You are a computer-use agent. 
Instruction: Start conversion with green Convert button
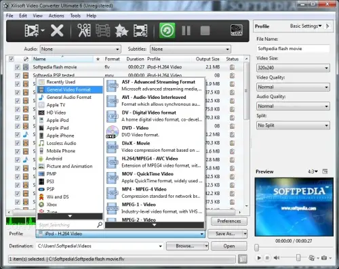(167, 30)
